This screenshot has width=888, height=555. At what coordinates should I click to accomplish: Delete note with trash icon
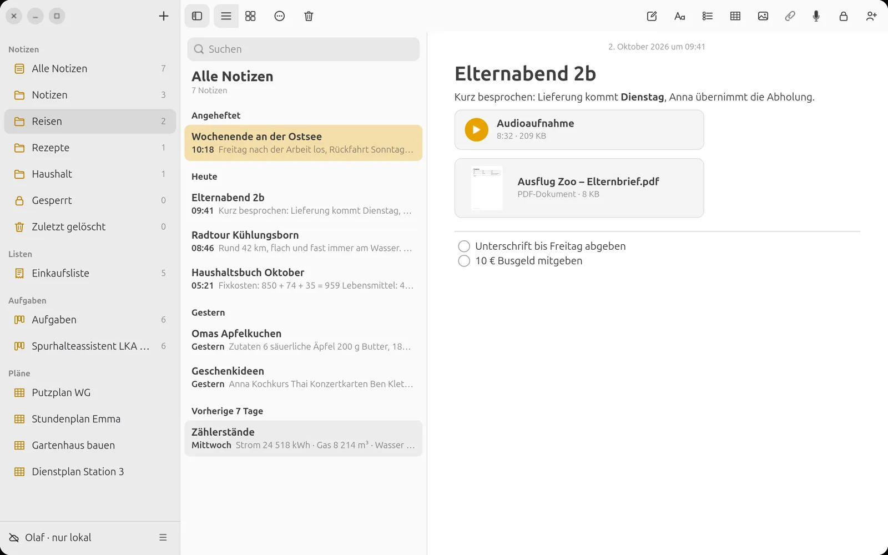[x=309, y=16]
